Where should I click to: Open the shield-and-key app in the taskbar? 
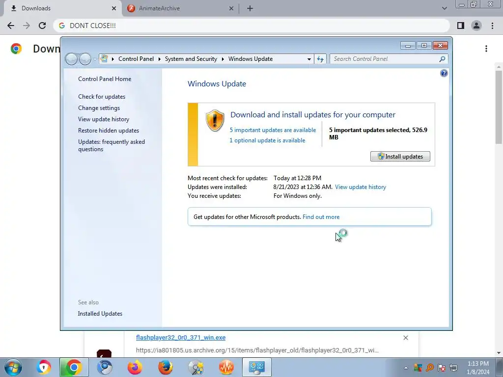coord(44,367)
